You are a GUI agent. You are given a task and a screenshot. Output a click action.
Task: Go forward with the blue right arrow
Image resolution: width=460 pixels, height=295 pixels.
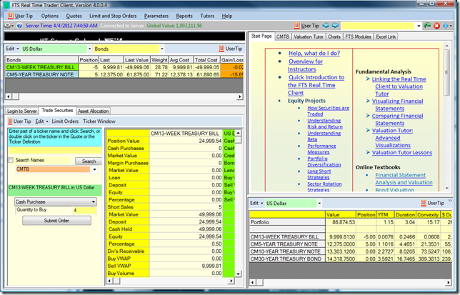pos(335,26)
